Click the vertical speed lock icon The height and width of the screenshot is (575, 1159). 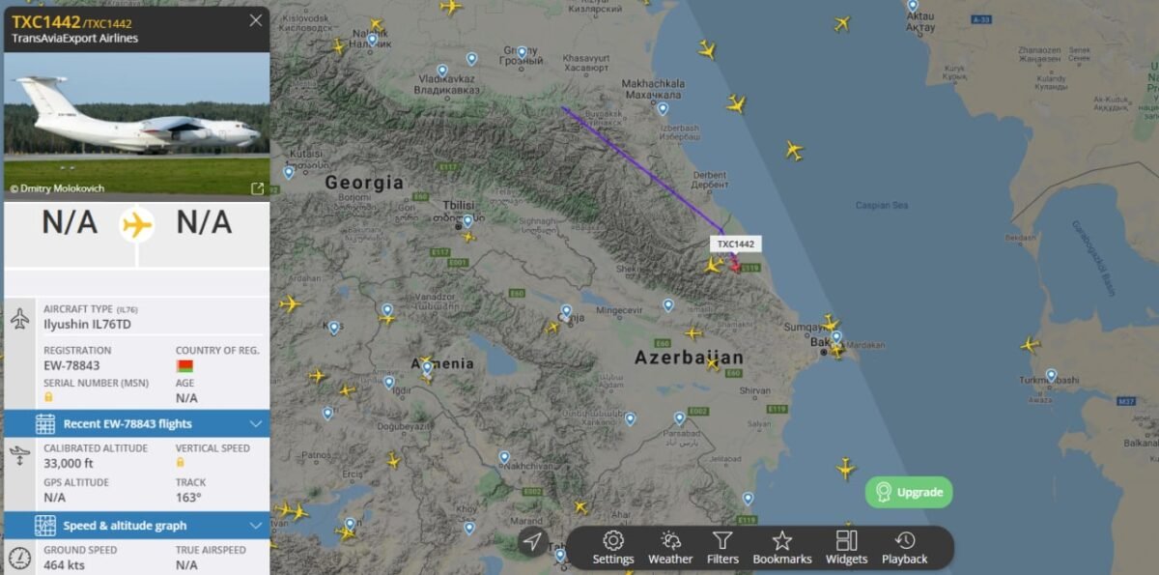pyautogui.click(x=180, y=462)
